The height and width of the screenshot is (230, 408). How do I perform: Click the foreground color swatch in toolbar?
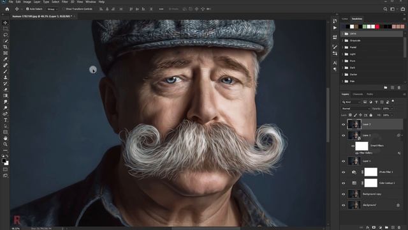pos(4,161)
